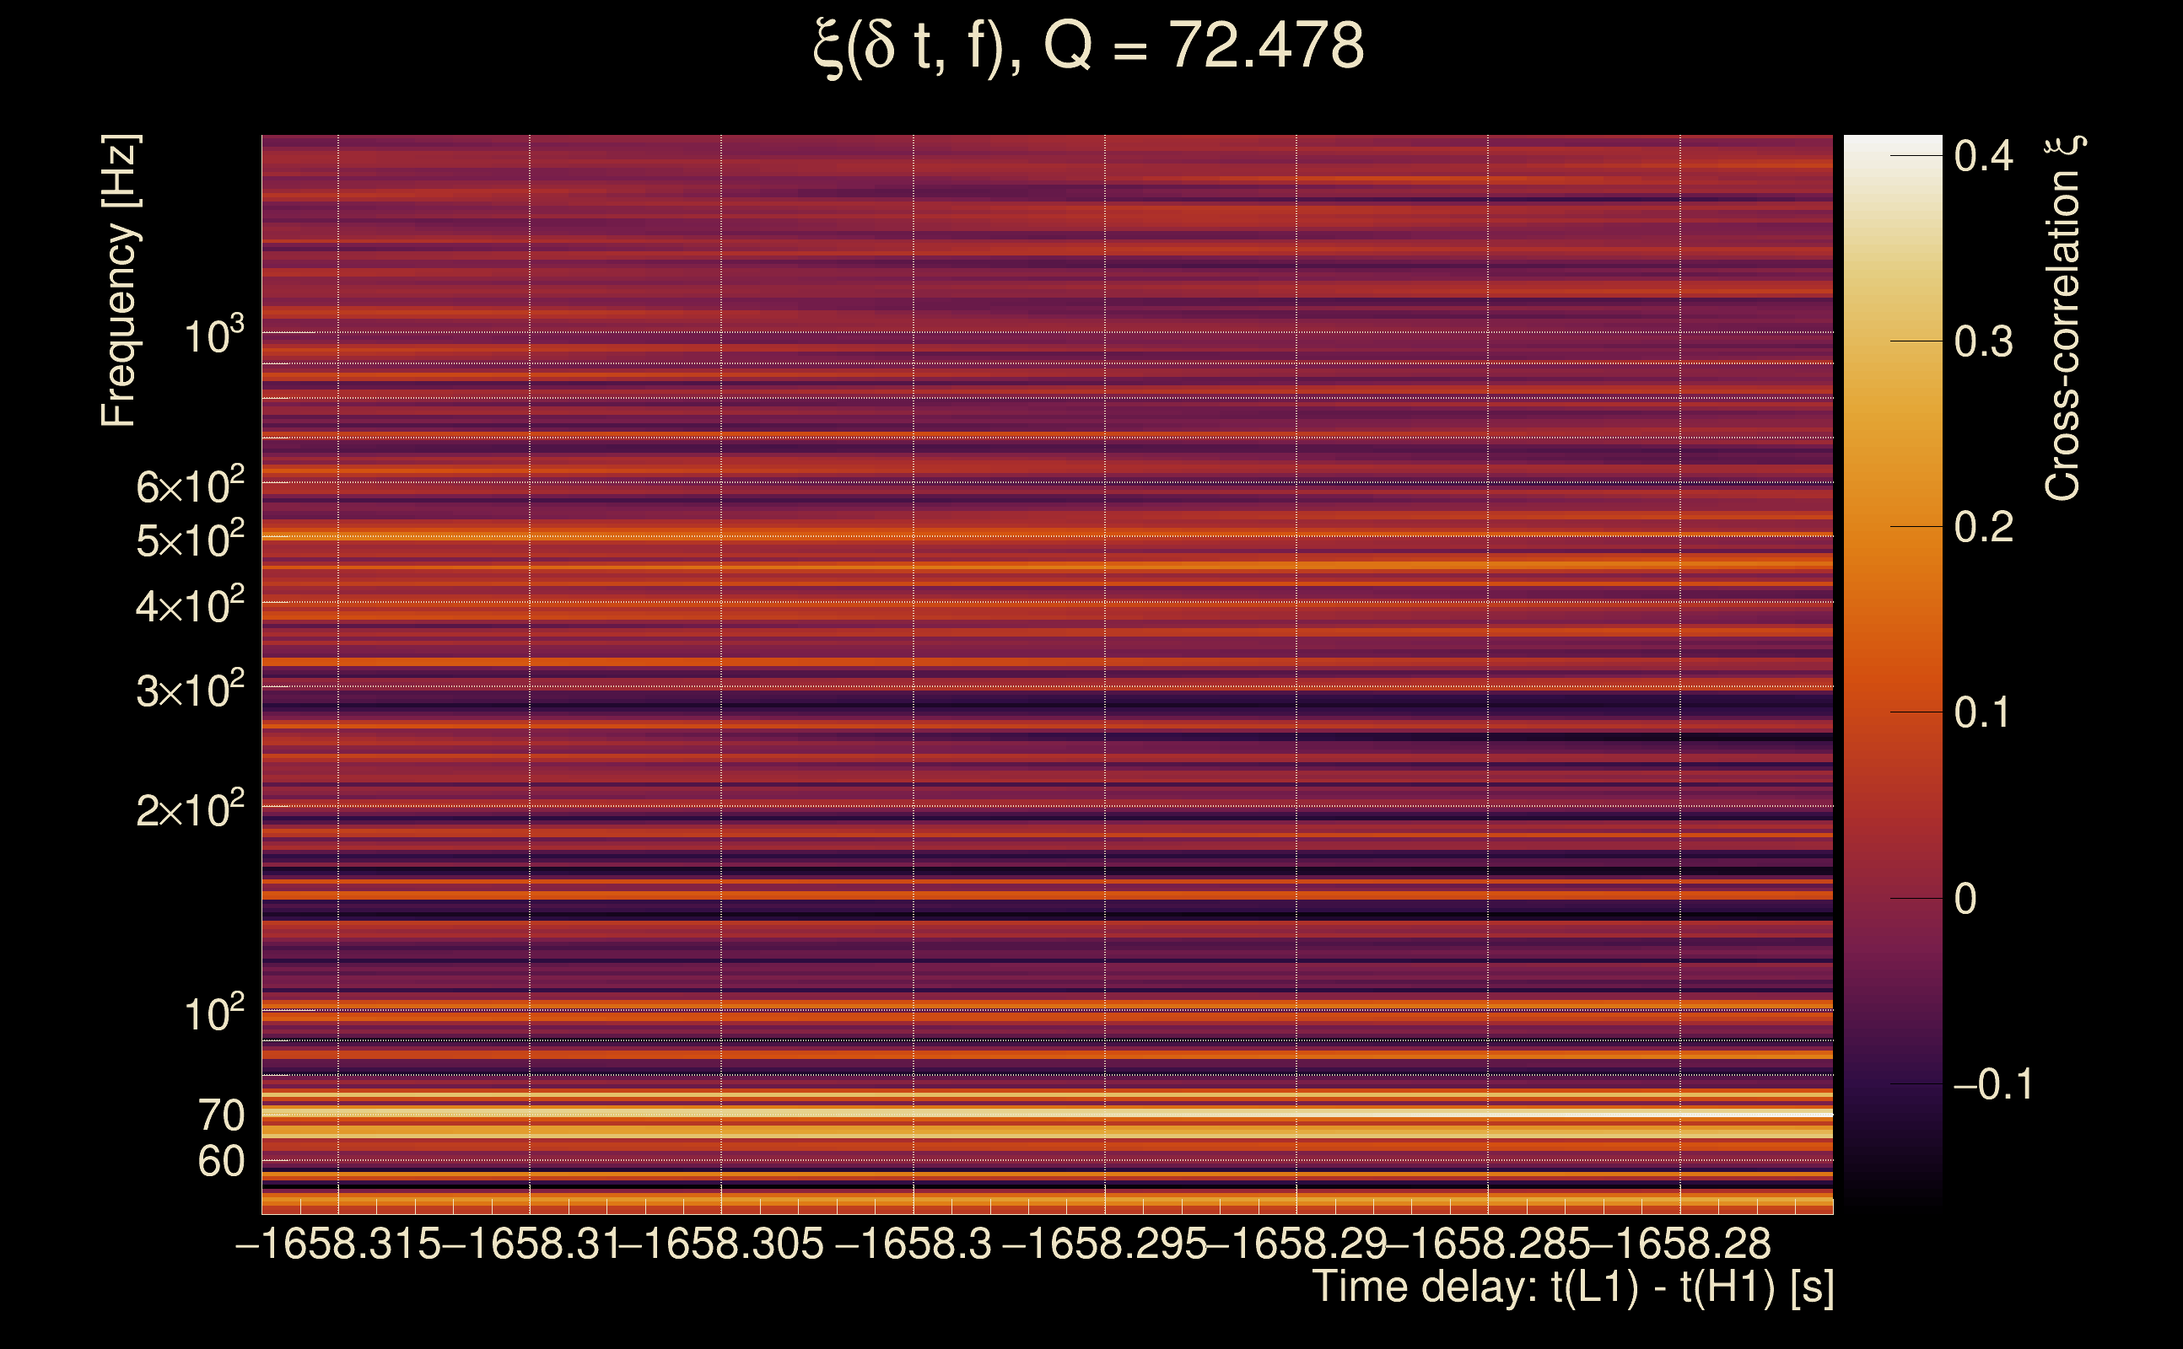This screenshot has width=2183, height=1349.
Task: Click the 10³ frequency tick label
Action: click(213, 336)
